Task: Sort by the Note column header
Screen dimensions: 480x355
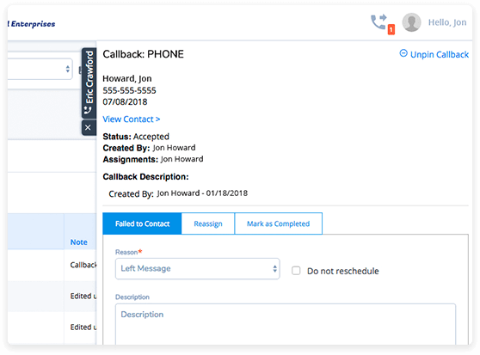Action: (79, 242)
